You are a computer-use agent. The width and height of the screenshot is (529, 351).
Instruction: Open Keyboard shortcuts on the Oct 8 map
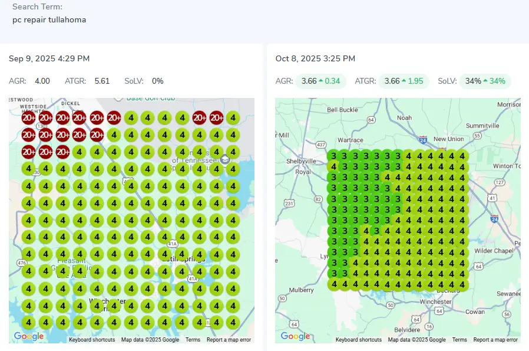point(359,340)
